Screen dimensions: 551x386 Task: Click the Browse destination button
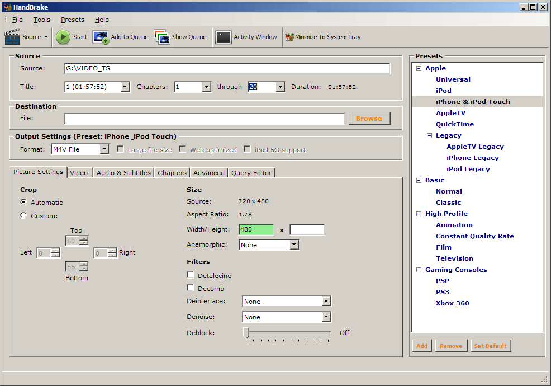(369, 119)
